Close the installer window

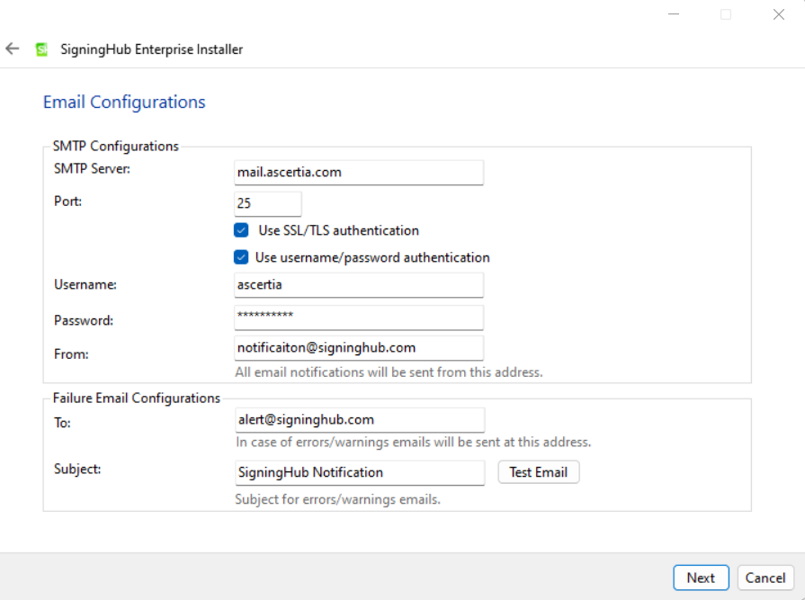coord(779,14)
